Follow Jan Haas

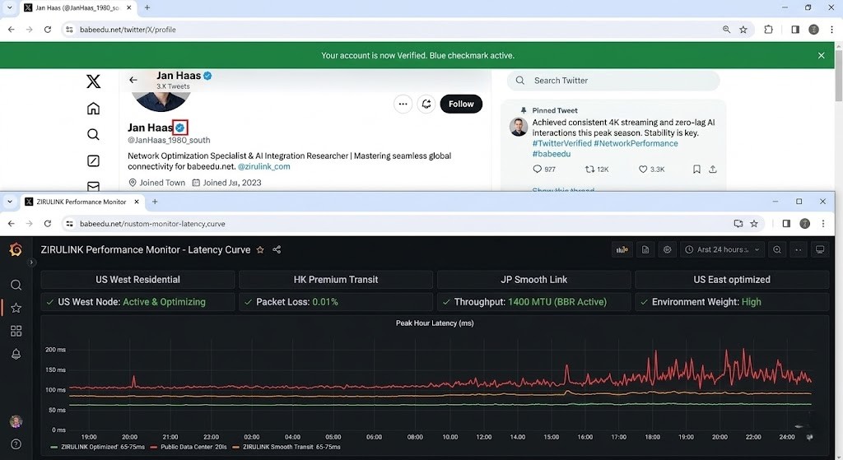click(x=461, y=104)
